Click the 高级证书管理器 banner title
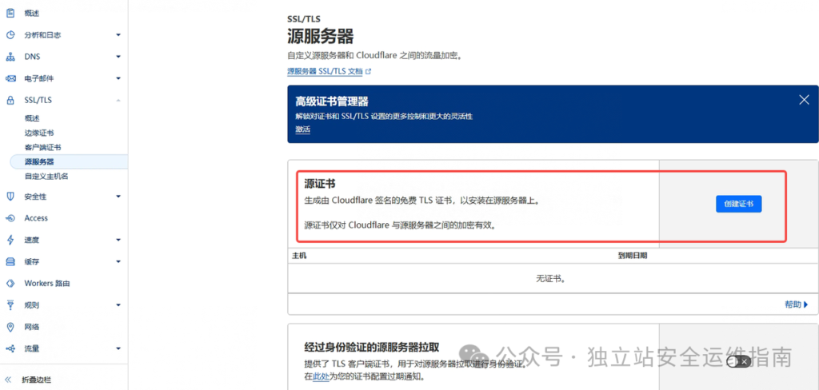The image size is (819, 390). coord(332,101)
